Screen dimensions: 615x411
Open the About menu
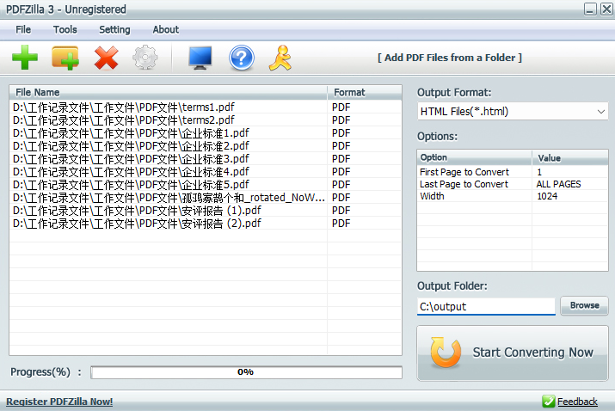pos(166,29)
